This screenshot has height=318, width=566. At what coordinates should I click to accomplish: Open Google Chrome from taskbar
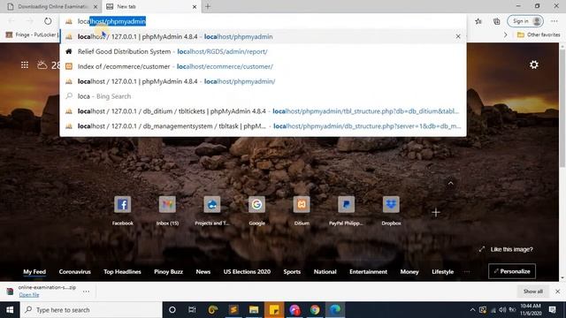pyautogui.click(x=315, y=310)
